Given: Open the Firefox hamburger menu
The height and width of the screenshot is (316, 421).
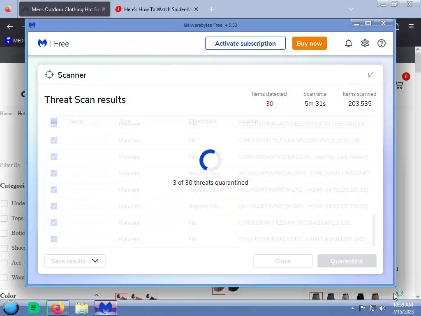Looking at the screenshot, I should (411, 26).
